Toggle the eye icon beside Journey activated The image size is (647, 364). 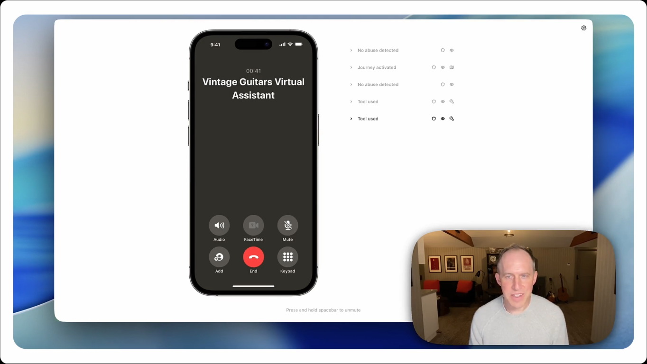(x=443, y=67)
